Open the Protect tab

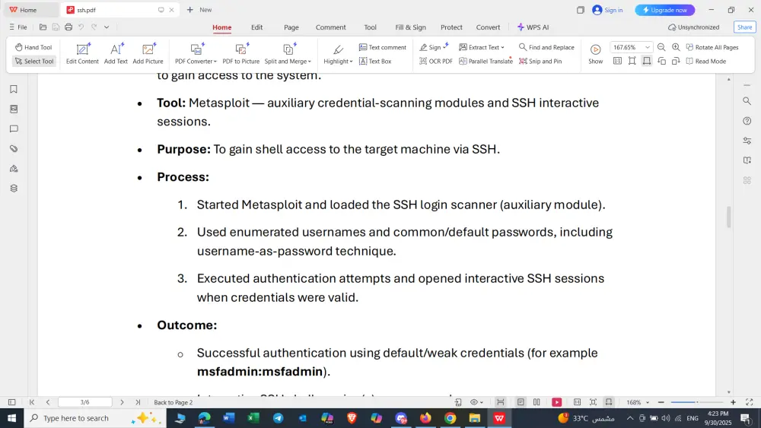pyautogui.click(x=451, y=27)
